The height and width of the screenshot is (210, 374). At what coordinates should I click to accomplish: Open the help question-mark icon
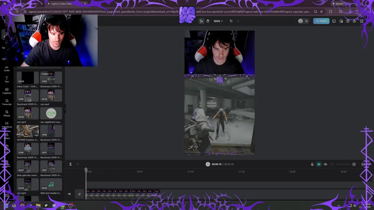pyautogui.click(x=348, y=21)
